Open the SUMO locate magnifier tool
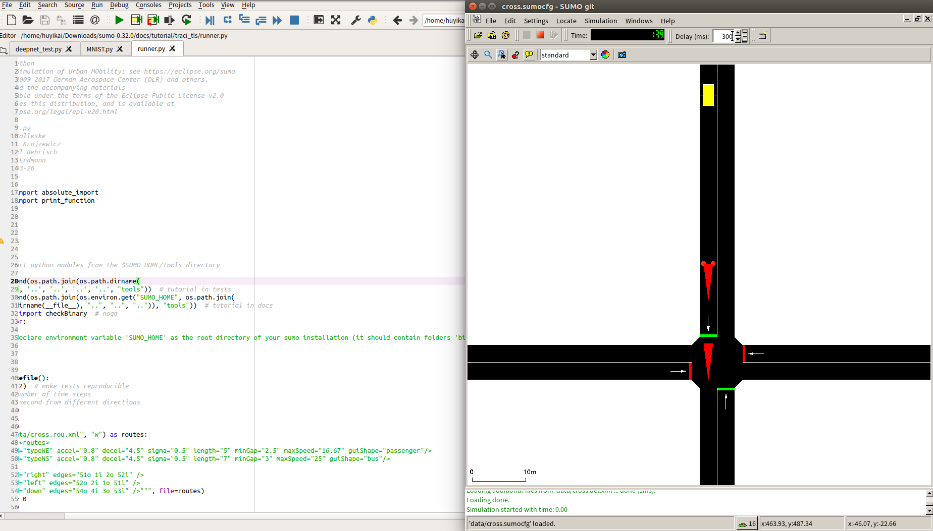Viewport: 933px width, 531px height. 488,55
